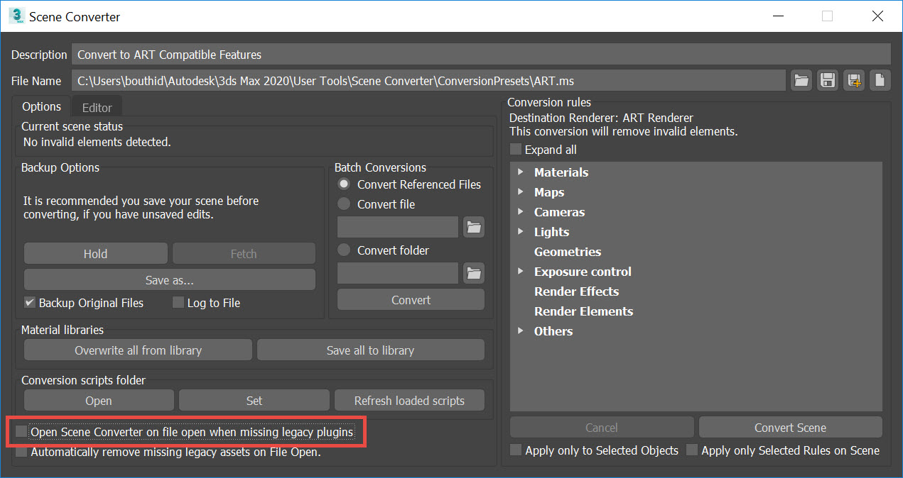Click the open preset folder icon

[x=801, y=81]
